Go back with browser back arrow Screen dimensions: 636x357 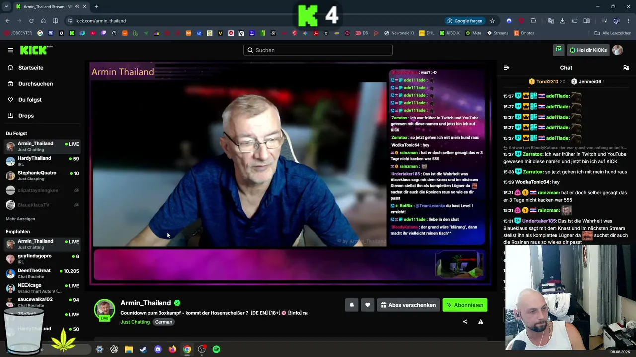[x=7, y=21]
